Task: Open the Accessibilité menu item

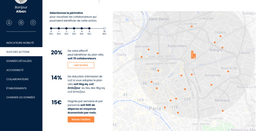Action: pyautogui.click(x=15, y=70)
